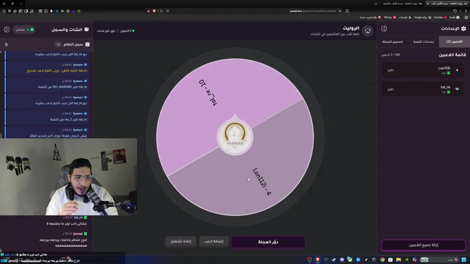Restart game with إعادة تشغيل

[x=181, y=241]
